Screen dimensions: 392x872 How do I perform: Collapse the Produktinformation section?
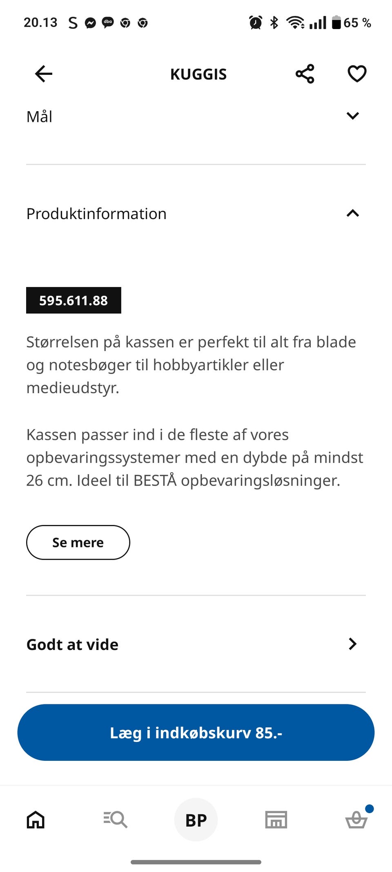(352, 213)
